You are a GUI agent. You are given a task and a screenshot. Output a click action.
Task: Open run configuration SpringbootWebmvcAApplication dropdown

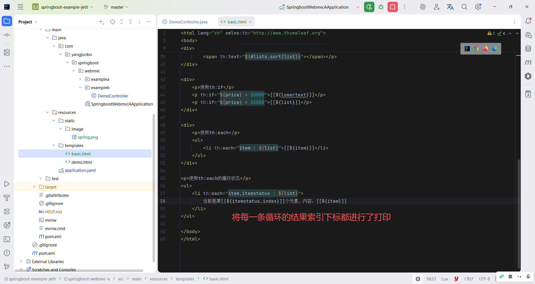pyautogui.click(x=319, y=7)
